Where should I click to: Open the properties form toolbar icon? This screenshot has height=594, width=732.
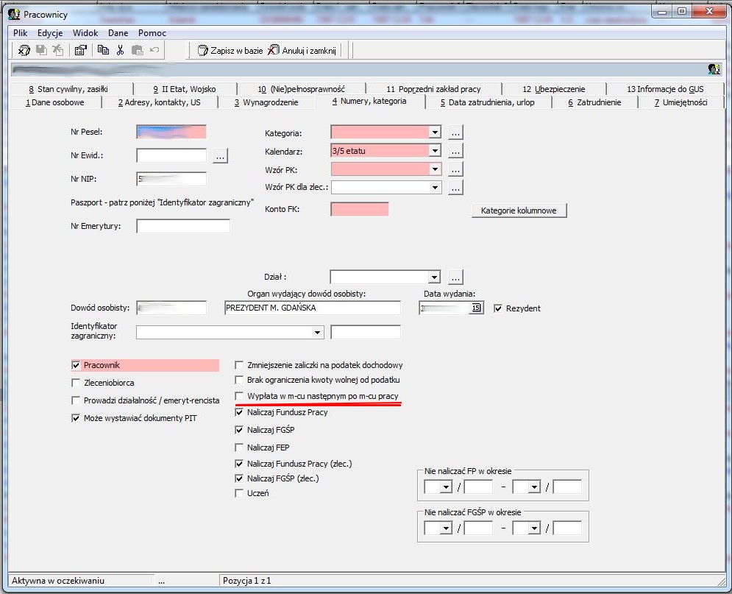click(x=81, y=50)
